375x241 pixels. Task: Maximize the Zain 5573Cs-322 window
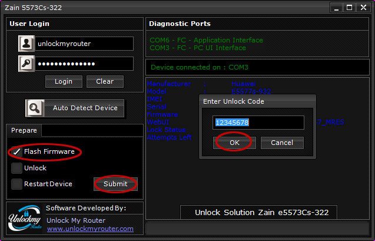[x=350, y=8]
